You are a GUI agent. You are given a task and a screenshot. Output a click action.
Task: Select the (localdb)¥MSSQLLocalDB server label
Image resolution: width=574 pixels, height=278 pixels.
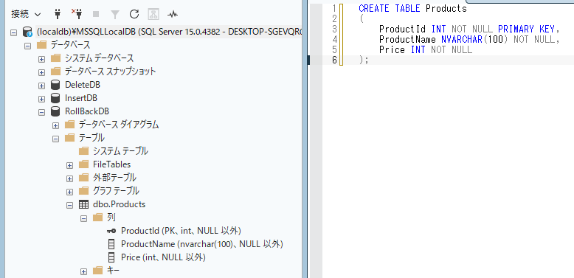pyautogui.click(x=170, y=32)
